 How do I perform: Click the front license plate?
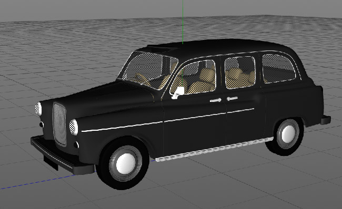51,163
